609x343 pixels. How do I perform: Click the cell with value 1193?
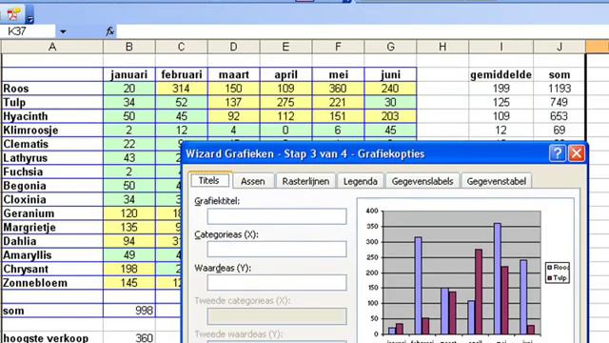point(560,89)
